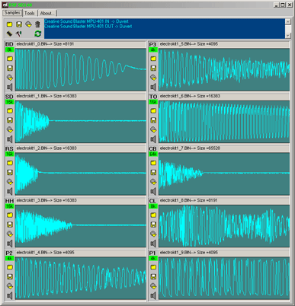295x306 pixels.
Task: Click the 'MPU-401 OUT -> Ouvert' log line
Action: click(x=88, y=27)
